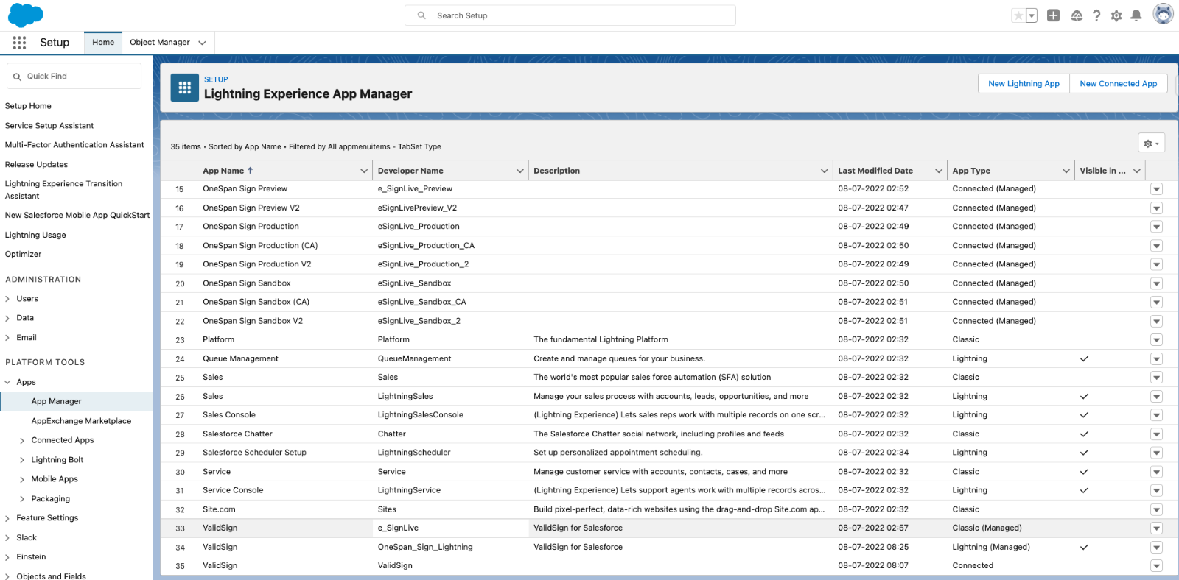Open App Type column menu
1179x580 pixels.
tap(1066, 171)
